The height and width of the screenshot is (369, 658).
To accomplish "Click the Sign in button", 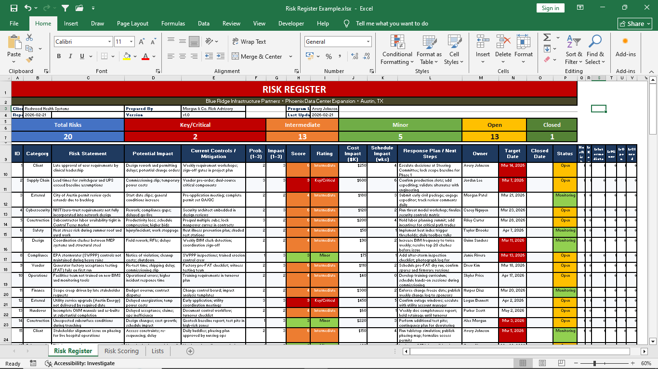I will pos(550,8).
